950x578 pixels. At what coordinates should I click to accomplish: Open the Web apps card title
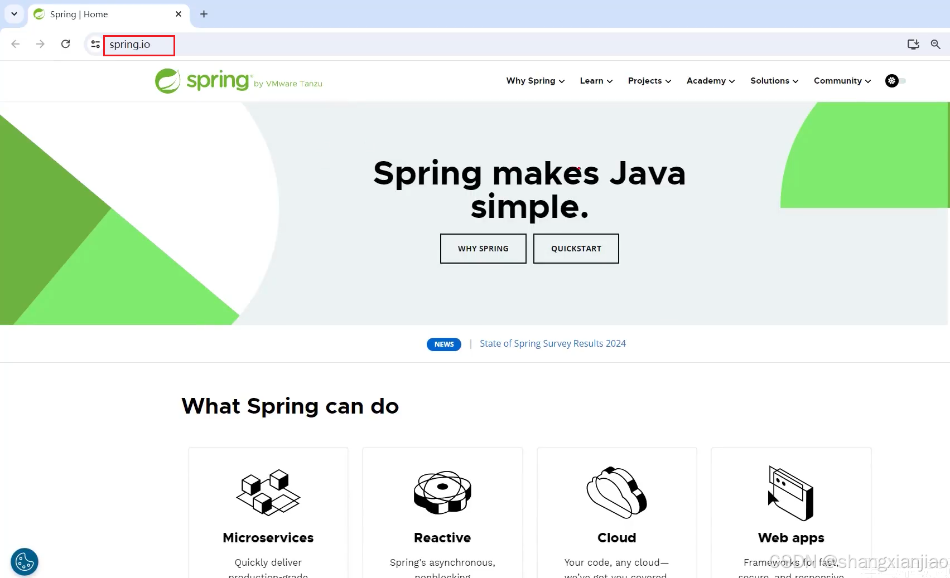(791, 538)
